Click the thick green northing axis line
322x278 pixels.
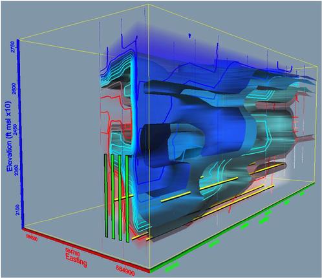pos(233,228)
